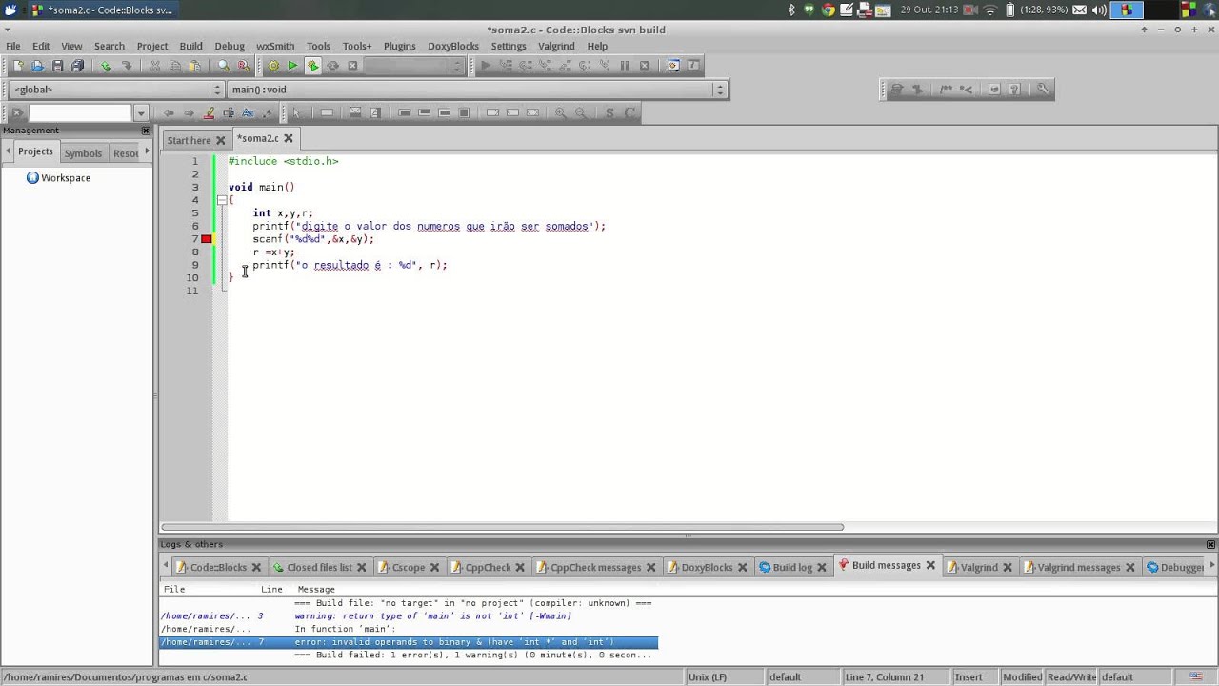
Task: Open the Plugins menu
Action: [399, 46]
